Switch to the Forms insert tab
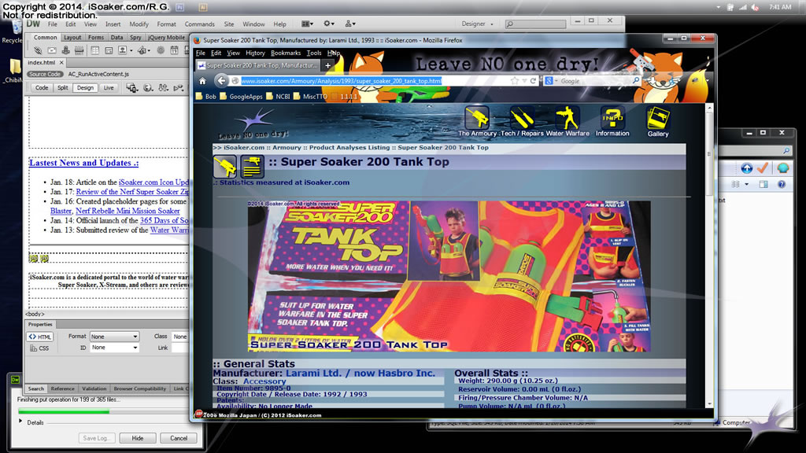 pos(95,38)
